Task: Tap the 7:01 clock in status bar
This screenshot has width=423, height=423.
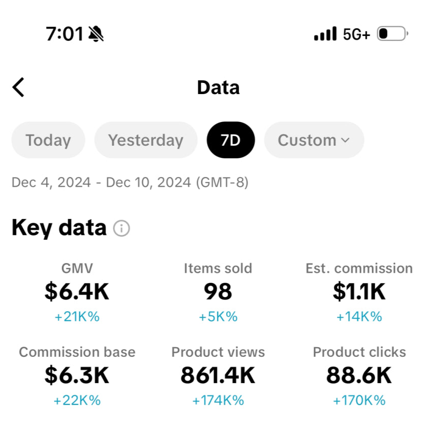Action: [64, 34]
